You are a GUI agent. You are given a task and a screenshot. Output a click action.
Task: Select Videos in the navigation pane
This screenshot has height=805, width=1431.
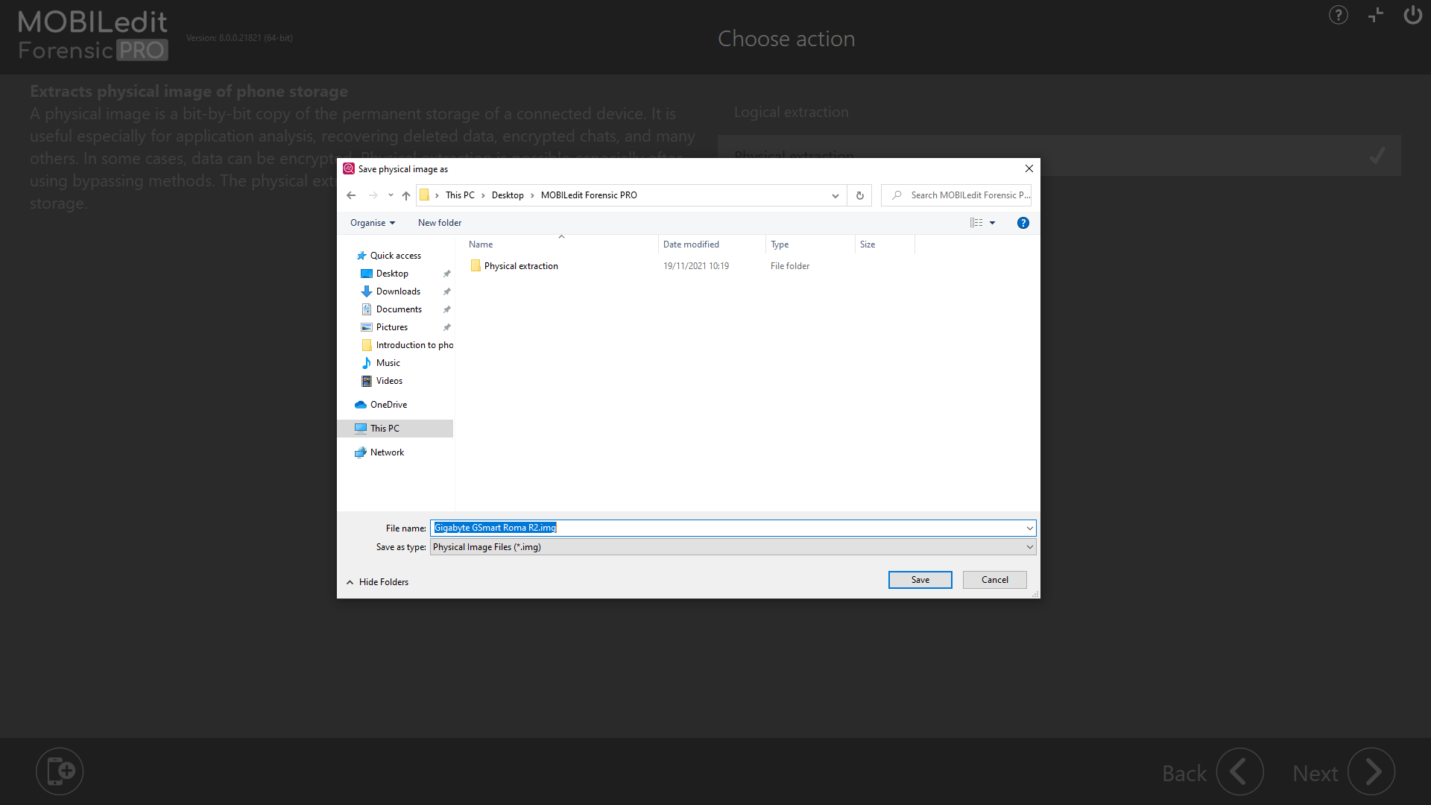[389, 381]
